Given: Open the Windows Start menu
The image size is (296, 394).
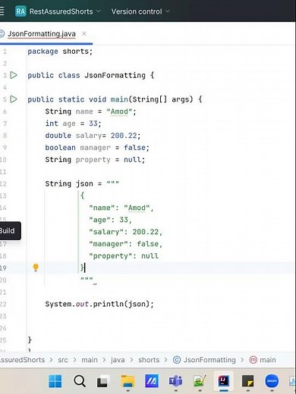Looking at the screenshot, I should [x=55, y=381].
